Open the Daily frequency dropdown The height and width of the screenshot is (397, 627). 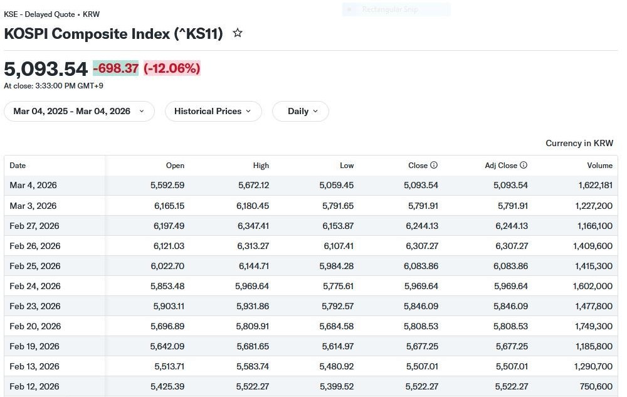click(300, 111)
